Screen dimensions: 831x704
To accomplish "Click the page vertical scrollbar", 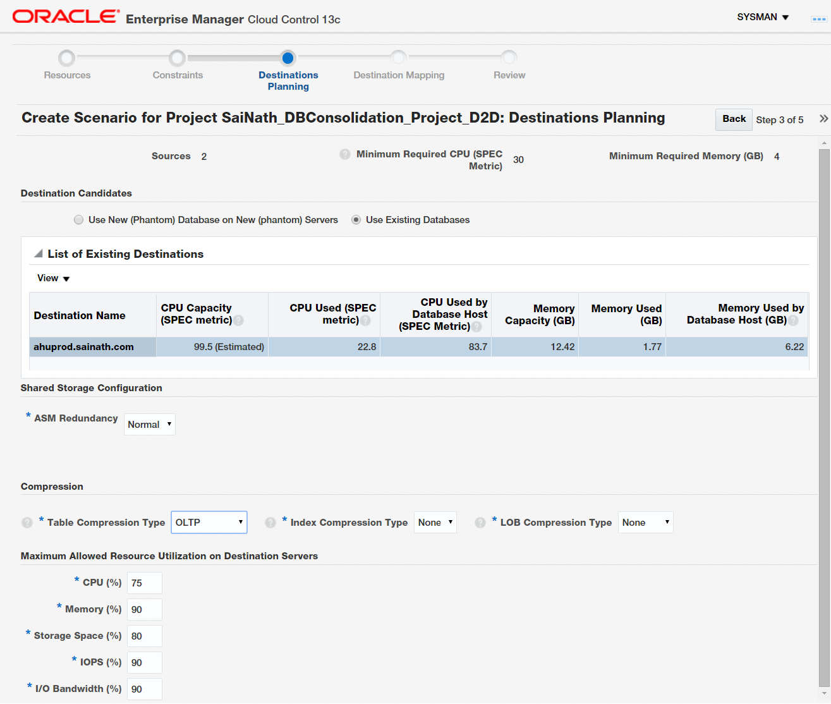I will point(823,417).
